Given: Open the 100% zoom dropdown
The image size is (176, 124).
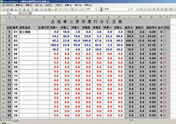Looking at the screenshot, I should [x=96, y=9].
